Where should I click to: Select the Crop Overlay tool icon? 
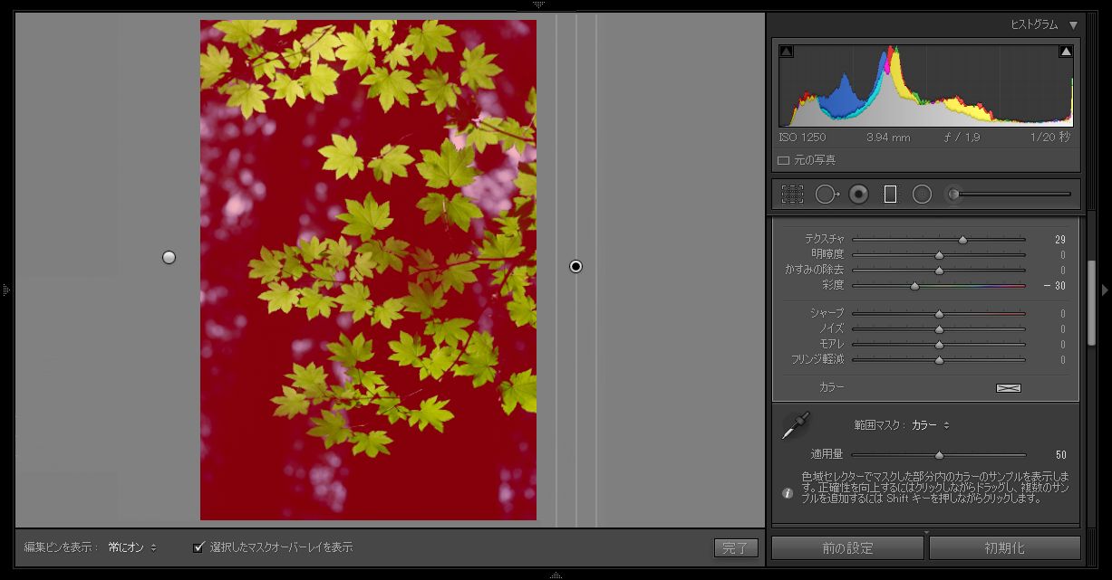(x=792, y=194)
